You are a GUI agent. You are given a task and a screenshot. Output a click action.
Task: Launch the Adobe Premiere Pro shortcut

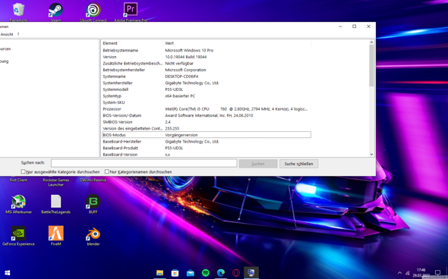pyautogui.click(x=131, y=10)
